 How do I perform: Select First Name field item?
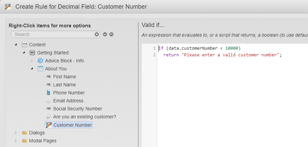65,77
